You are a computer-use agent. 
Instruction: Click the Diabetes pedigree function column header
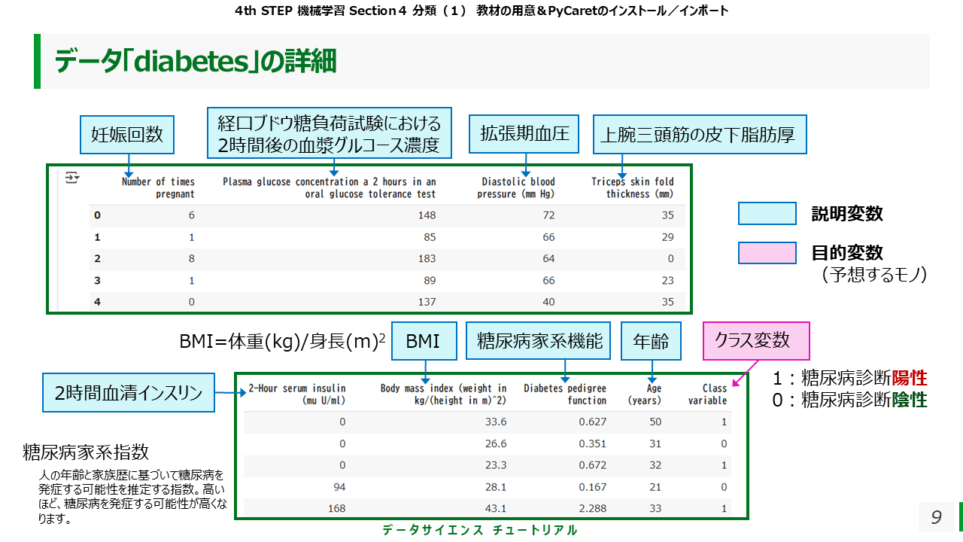(x=565, y=394)
